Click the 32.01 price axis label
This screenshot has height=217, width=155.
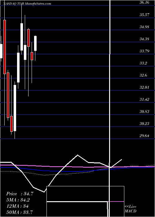click(144, 87)
